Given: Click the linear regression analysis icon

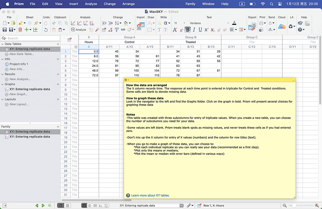Looking at the screenshot, I should tap(73, 23).
